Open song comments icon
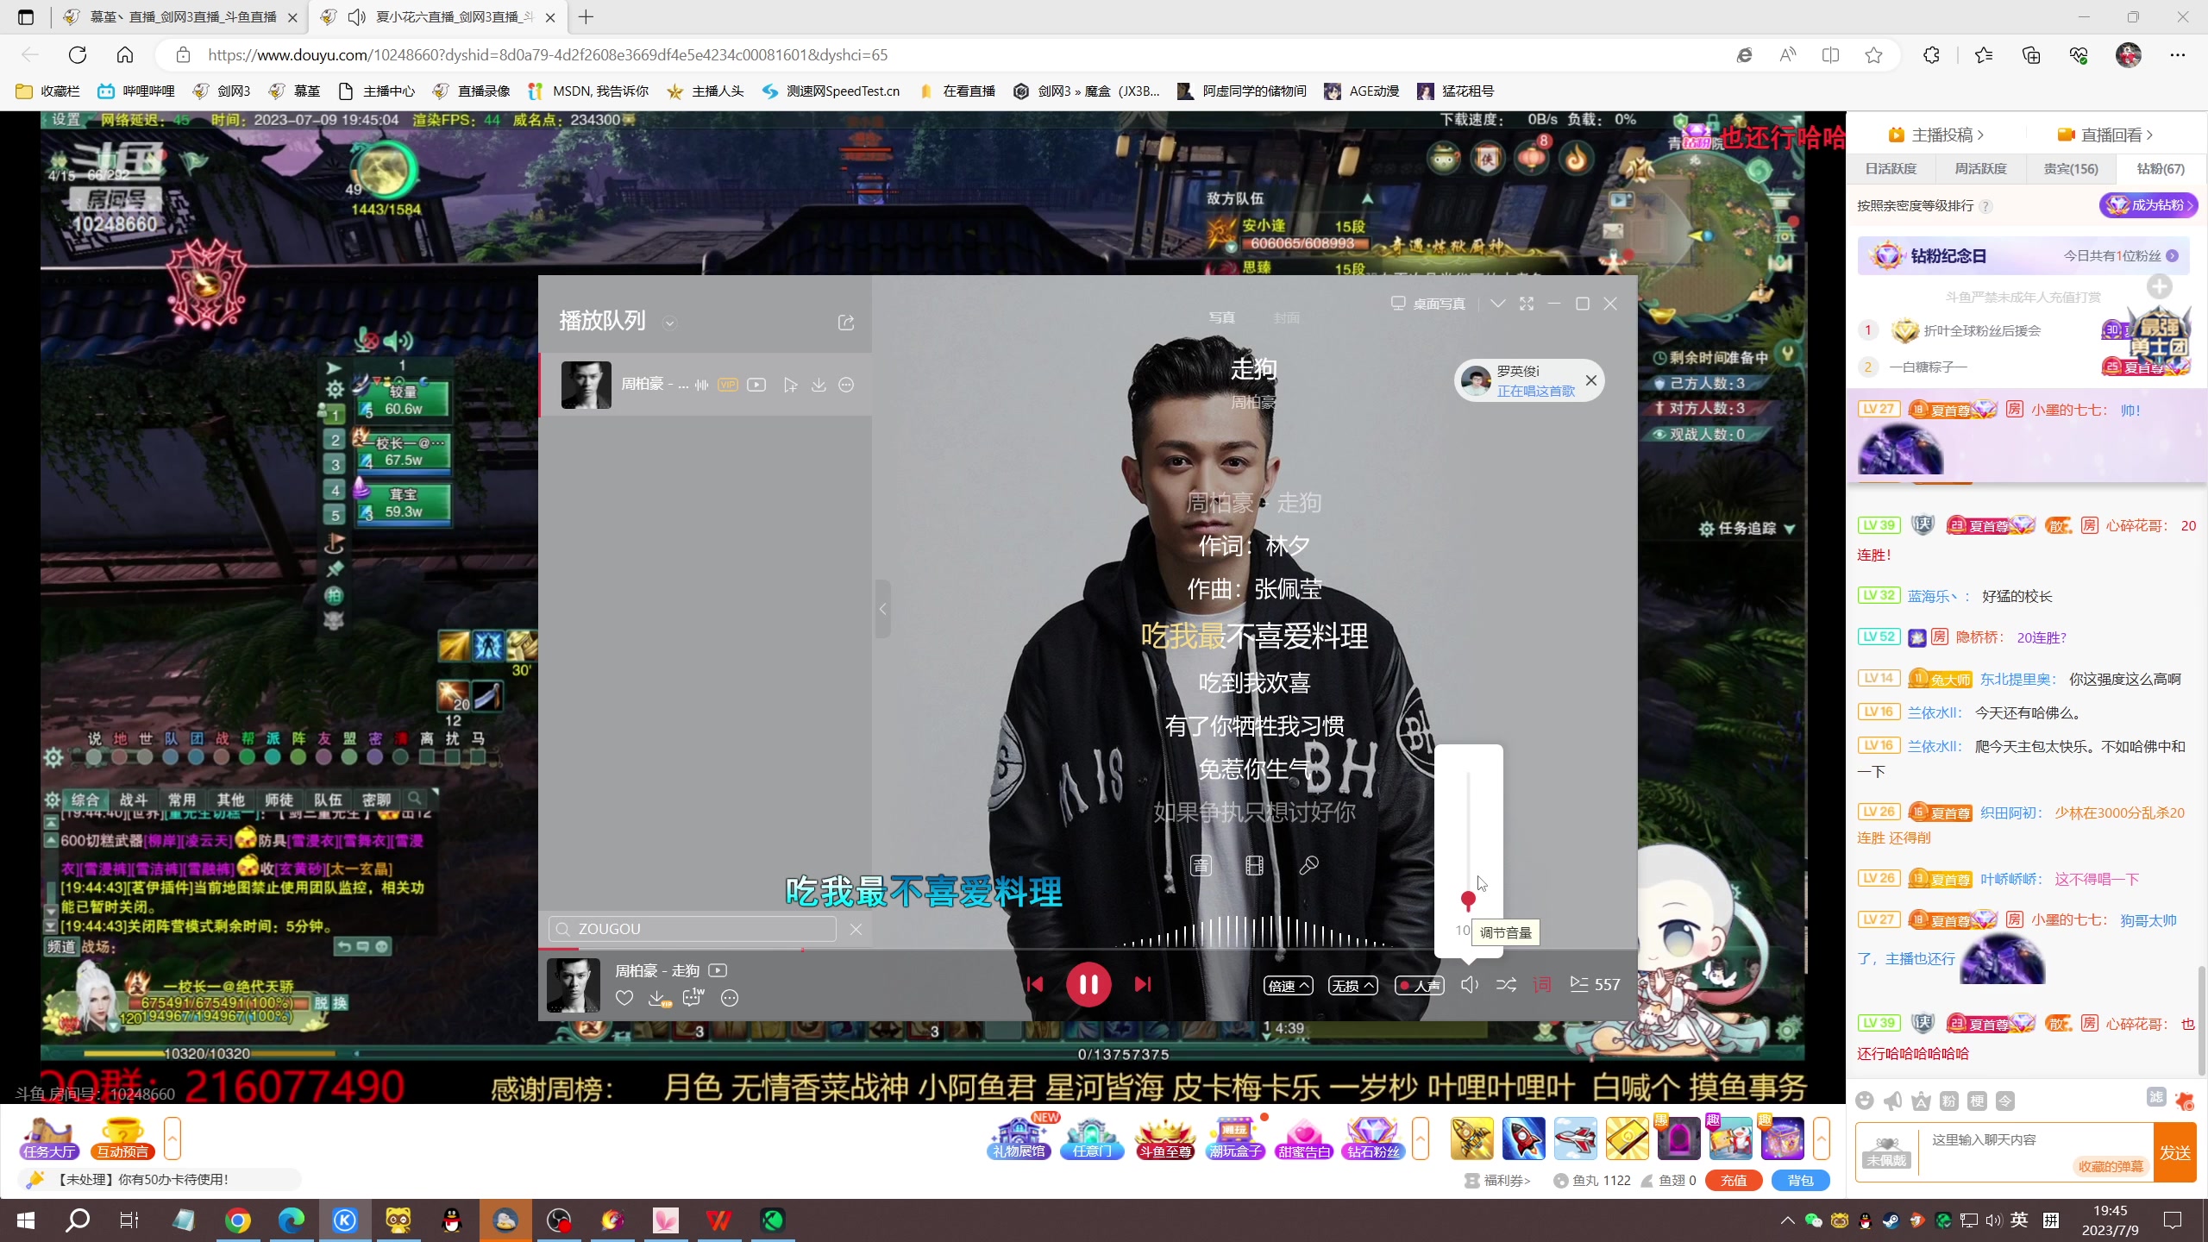 coord(693,998)
